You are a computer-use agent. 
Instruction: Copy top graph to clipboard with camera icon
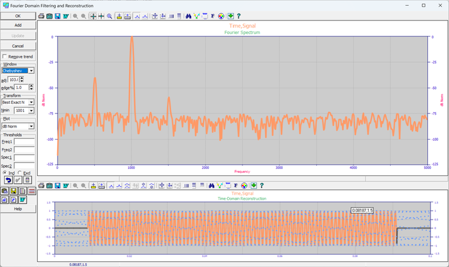coord(49,16)
